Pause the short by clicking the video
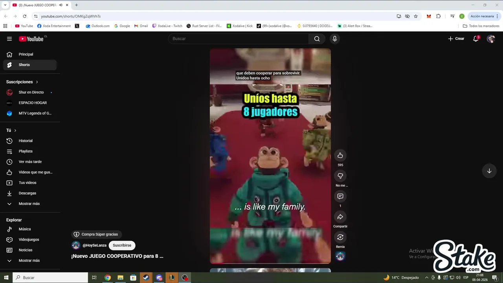Image resolution: width=503 pixels, height=283 pixels. tap(270, 156)
